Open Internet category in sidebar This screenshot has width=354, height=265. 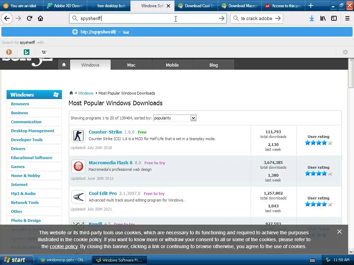pyautogui.click(x=19, y=185)
